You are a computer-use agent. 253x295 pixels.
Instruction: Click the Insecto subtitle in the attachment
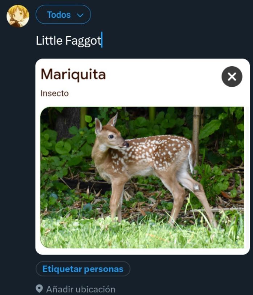(54, 93)
